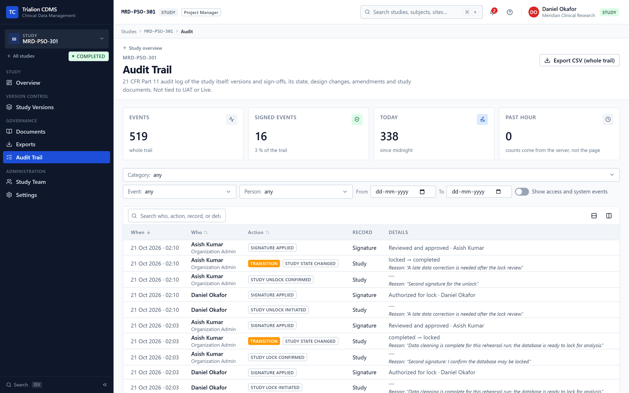This screenshot has width=629, height=393.
Task: Sort by the When column arrow
Action: point(149,233)
